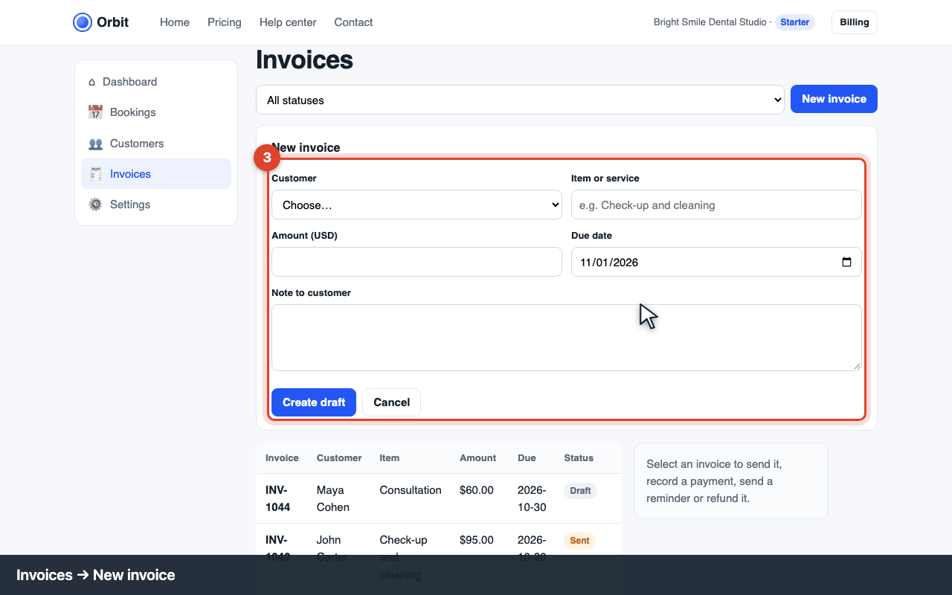The width and height of the screenshot is (952, 595).
Task: Click the Bright Smile Dental Studio name
Action: (710, 22)
